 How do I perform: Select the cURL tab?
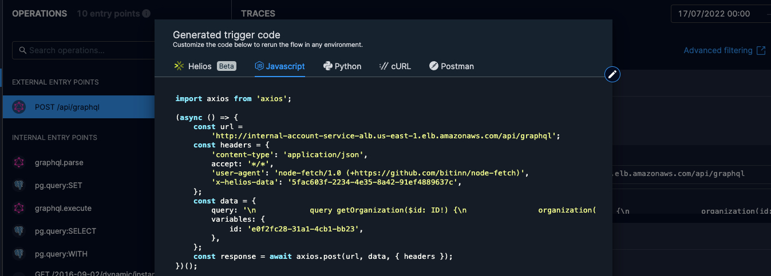(395, 66)
